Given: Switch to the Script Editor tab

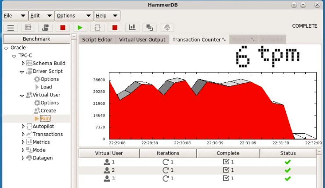Looking at the screenshot, I should coord(97,39).
